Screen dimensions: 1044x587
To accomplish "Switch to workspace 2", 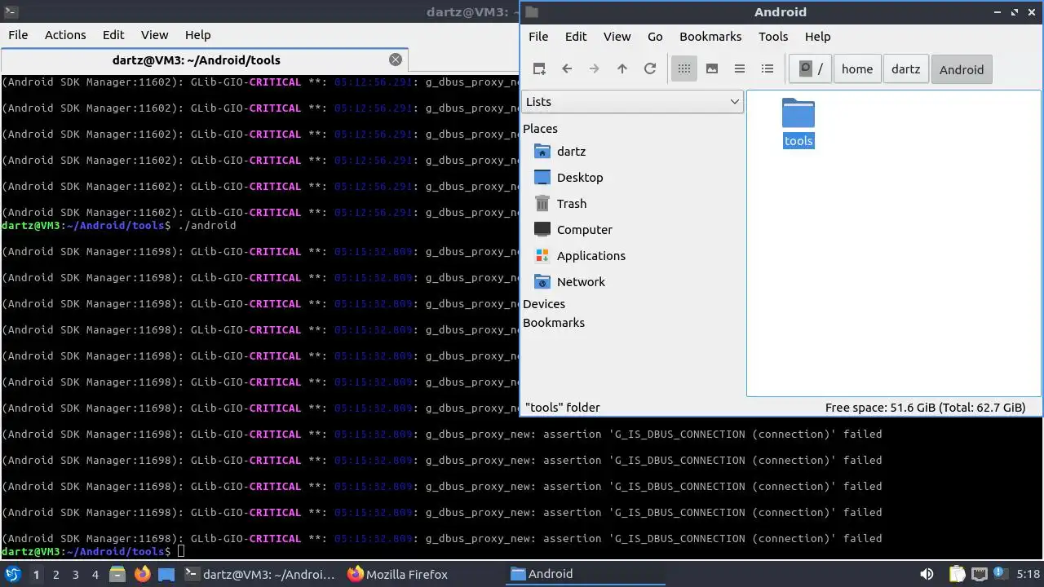I will point(56,575).
